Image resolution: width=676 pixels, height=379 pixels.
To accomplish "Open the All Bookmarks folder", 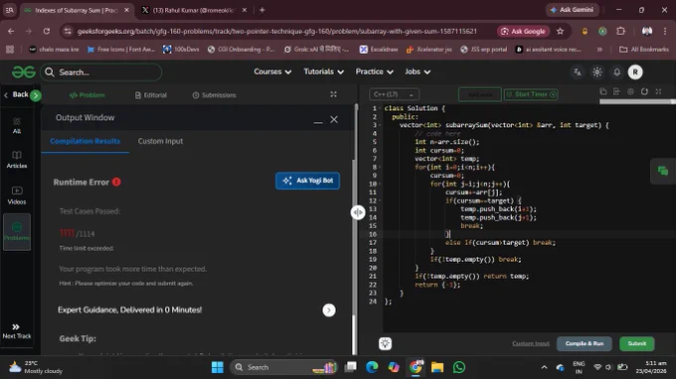I will (644, 50).
